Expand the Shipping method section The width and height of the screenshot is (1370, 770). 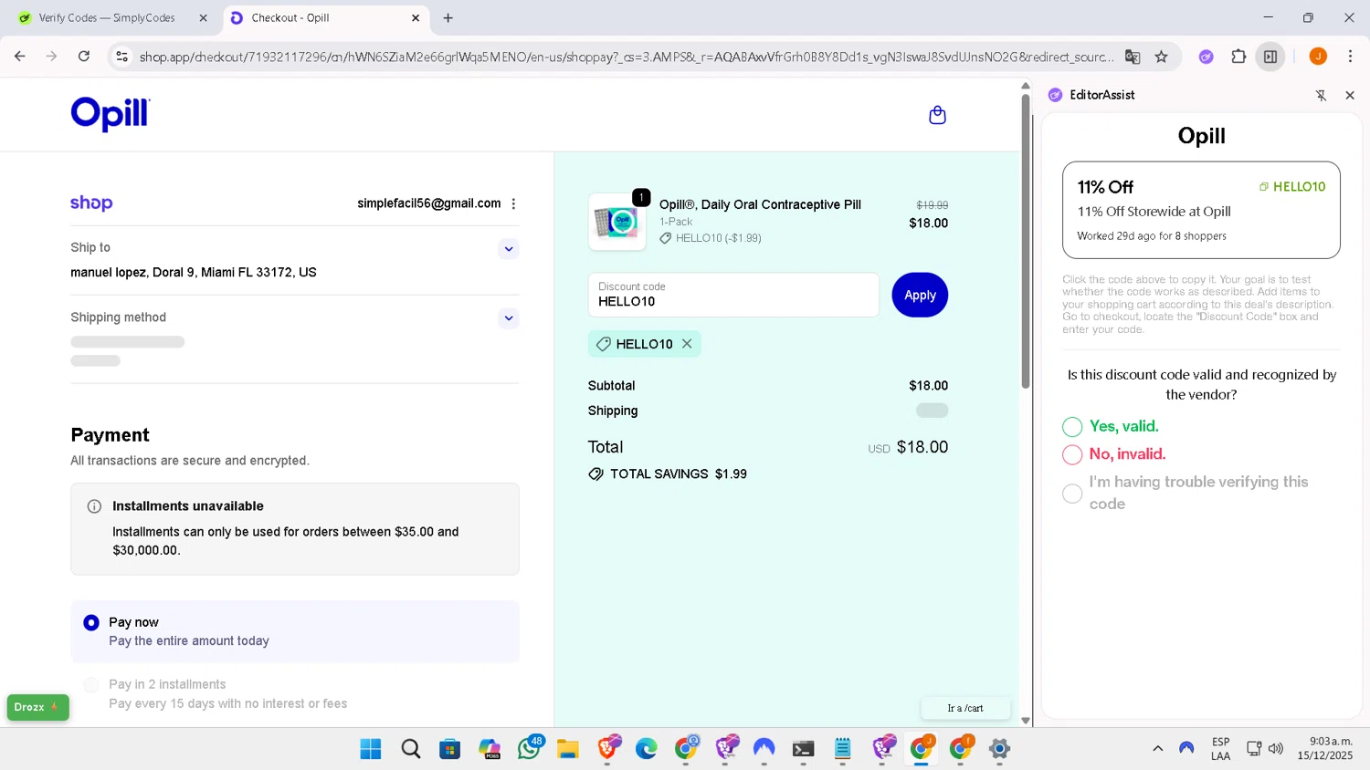509,318
